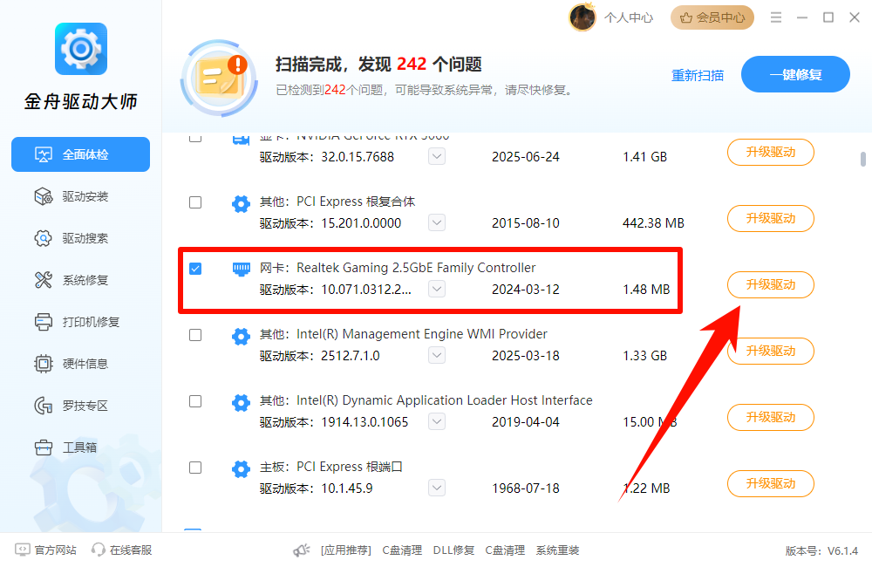
Task: Open 个人中心
Action: [629, 17]
